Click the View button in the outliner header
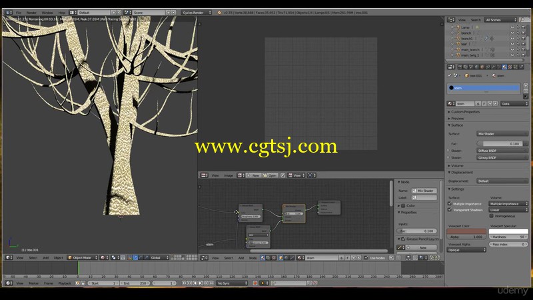 462,20
